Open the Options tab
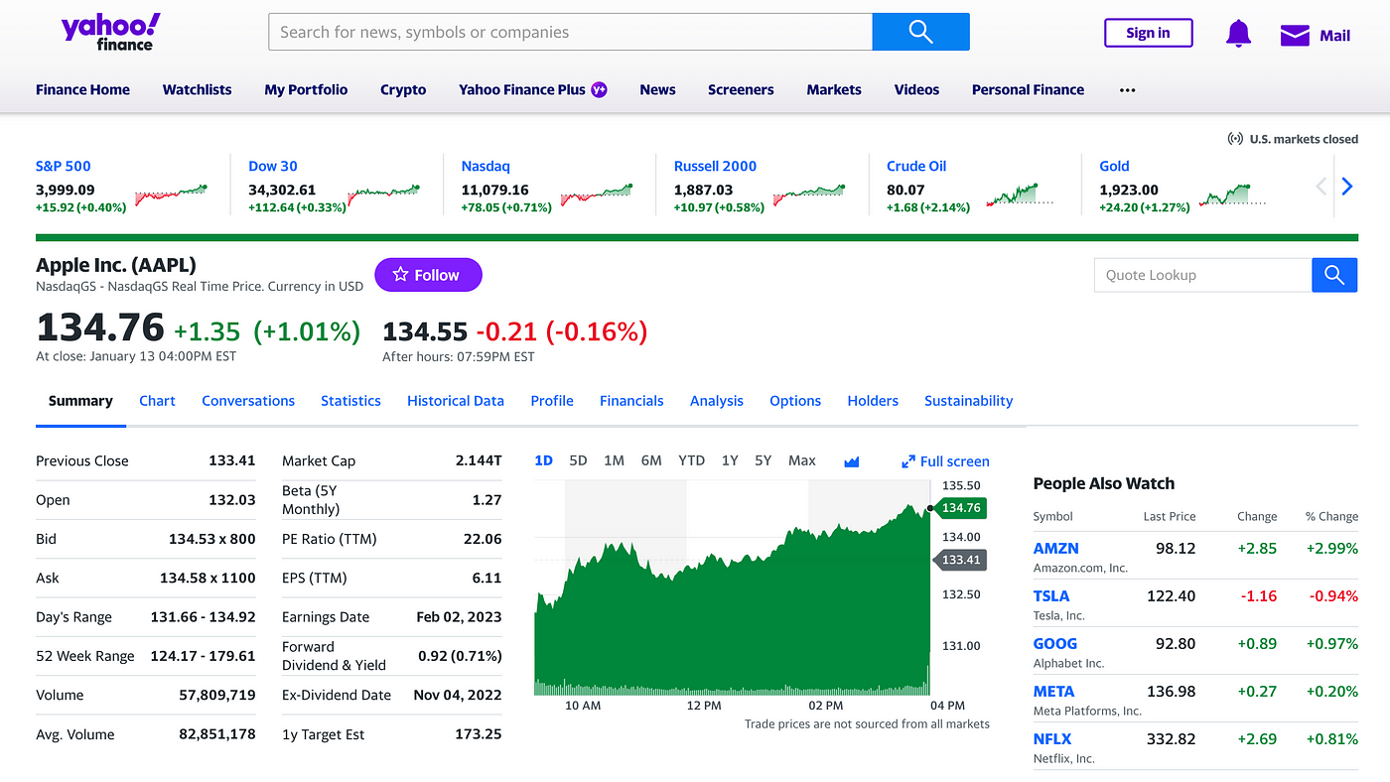Viewport: 1390px width, 782px height. pos(795,401)
